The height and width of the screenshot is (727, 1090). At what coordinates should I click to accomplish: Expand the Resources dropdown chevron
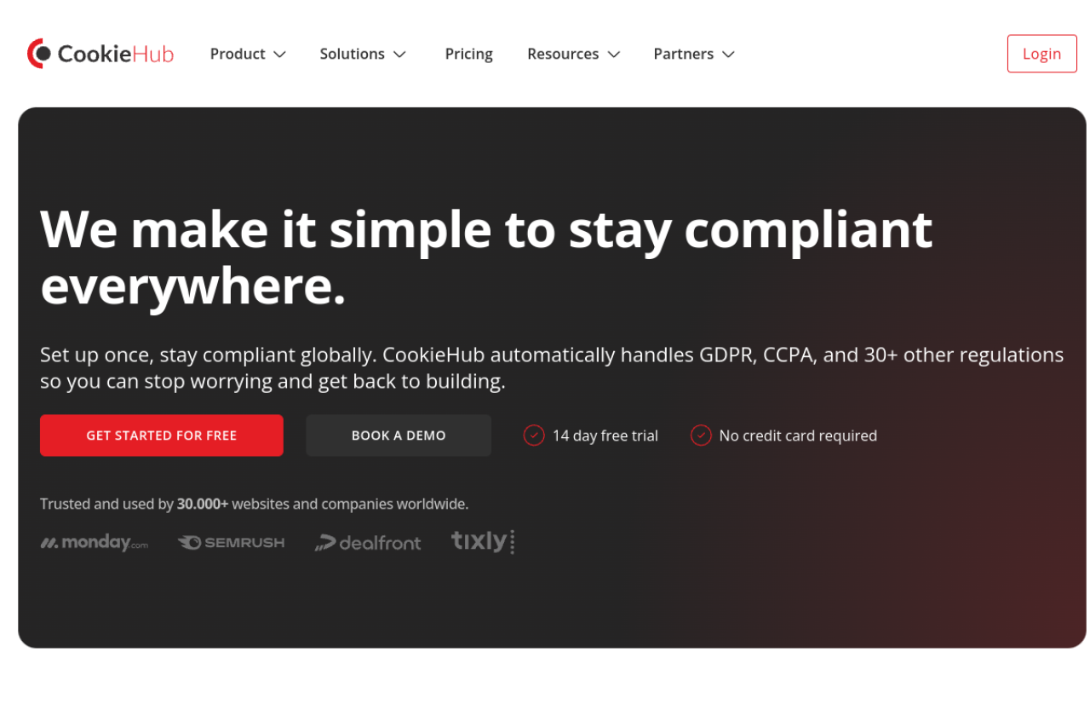(x=613, y=55)
